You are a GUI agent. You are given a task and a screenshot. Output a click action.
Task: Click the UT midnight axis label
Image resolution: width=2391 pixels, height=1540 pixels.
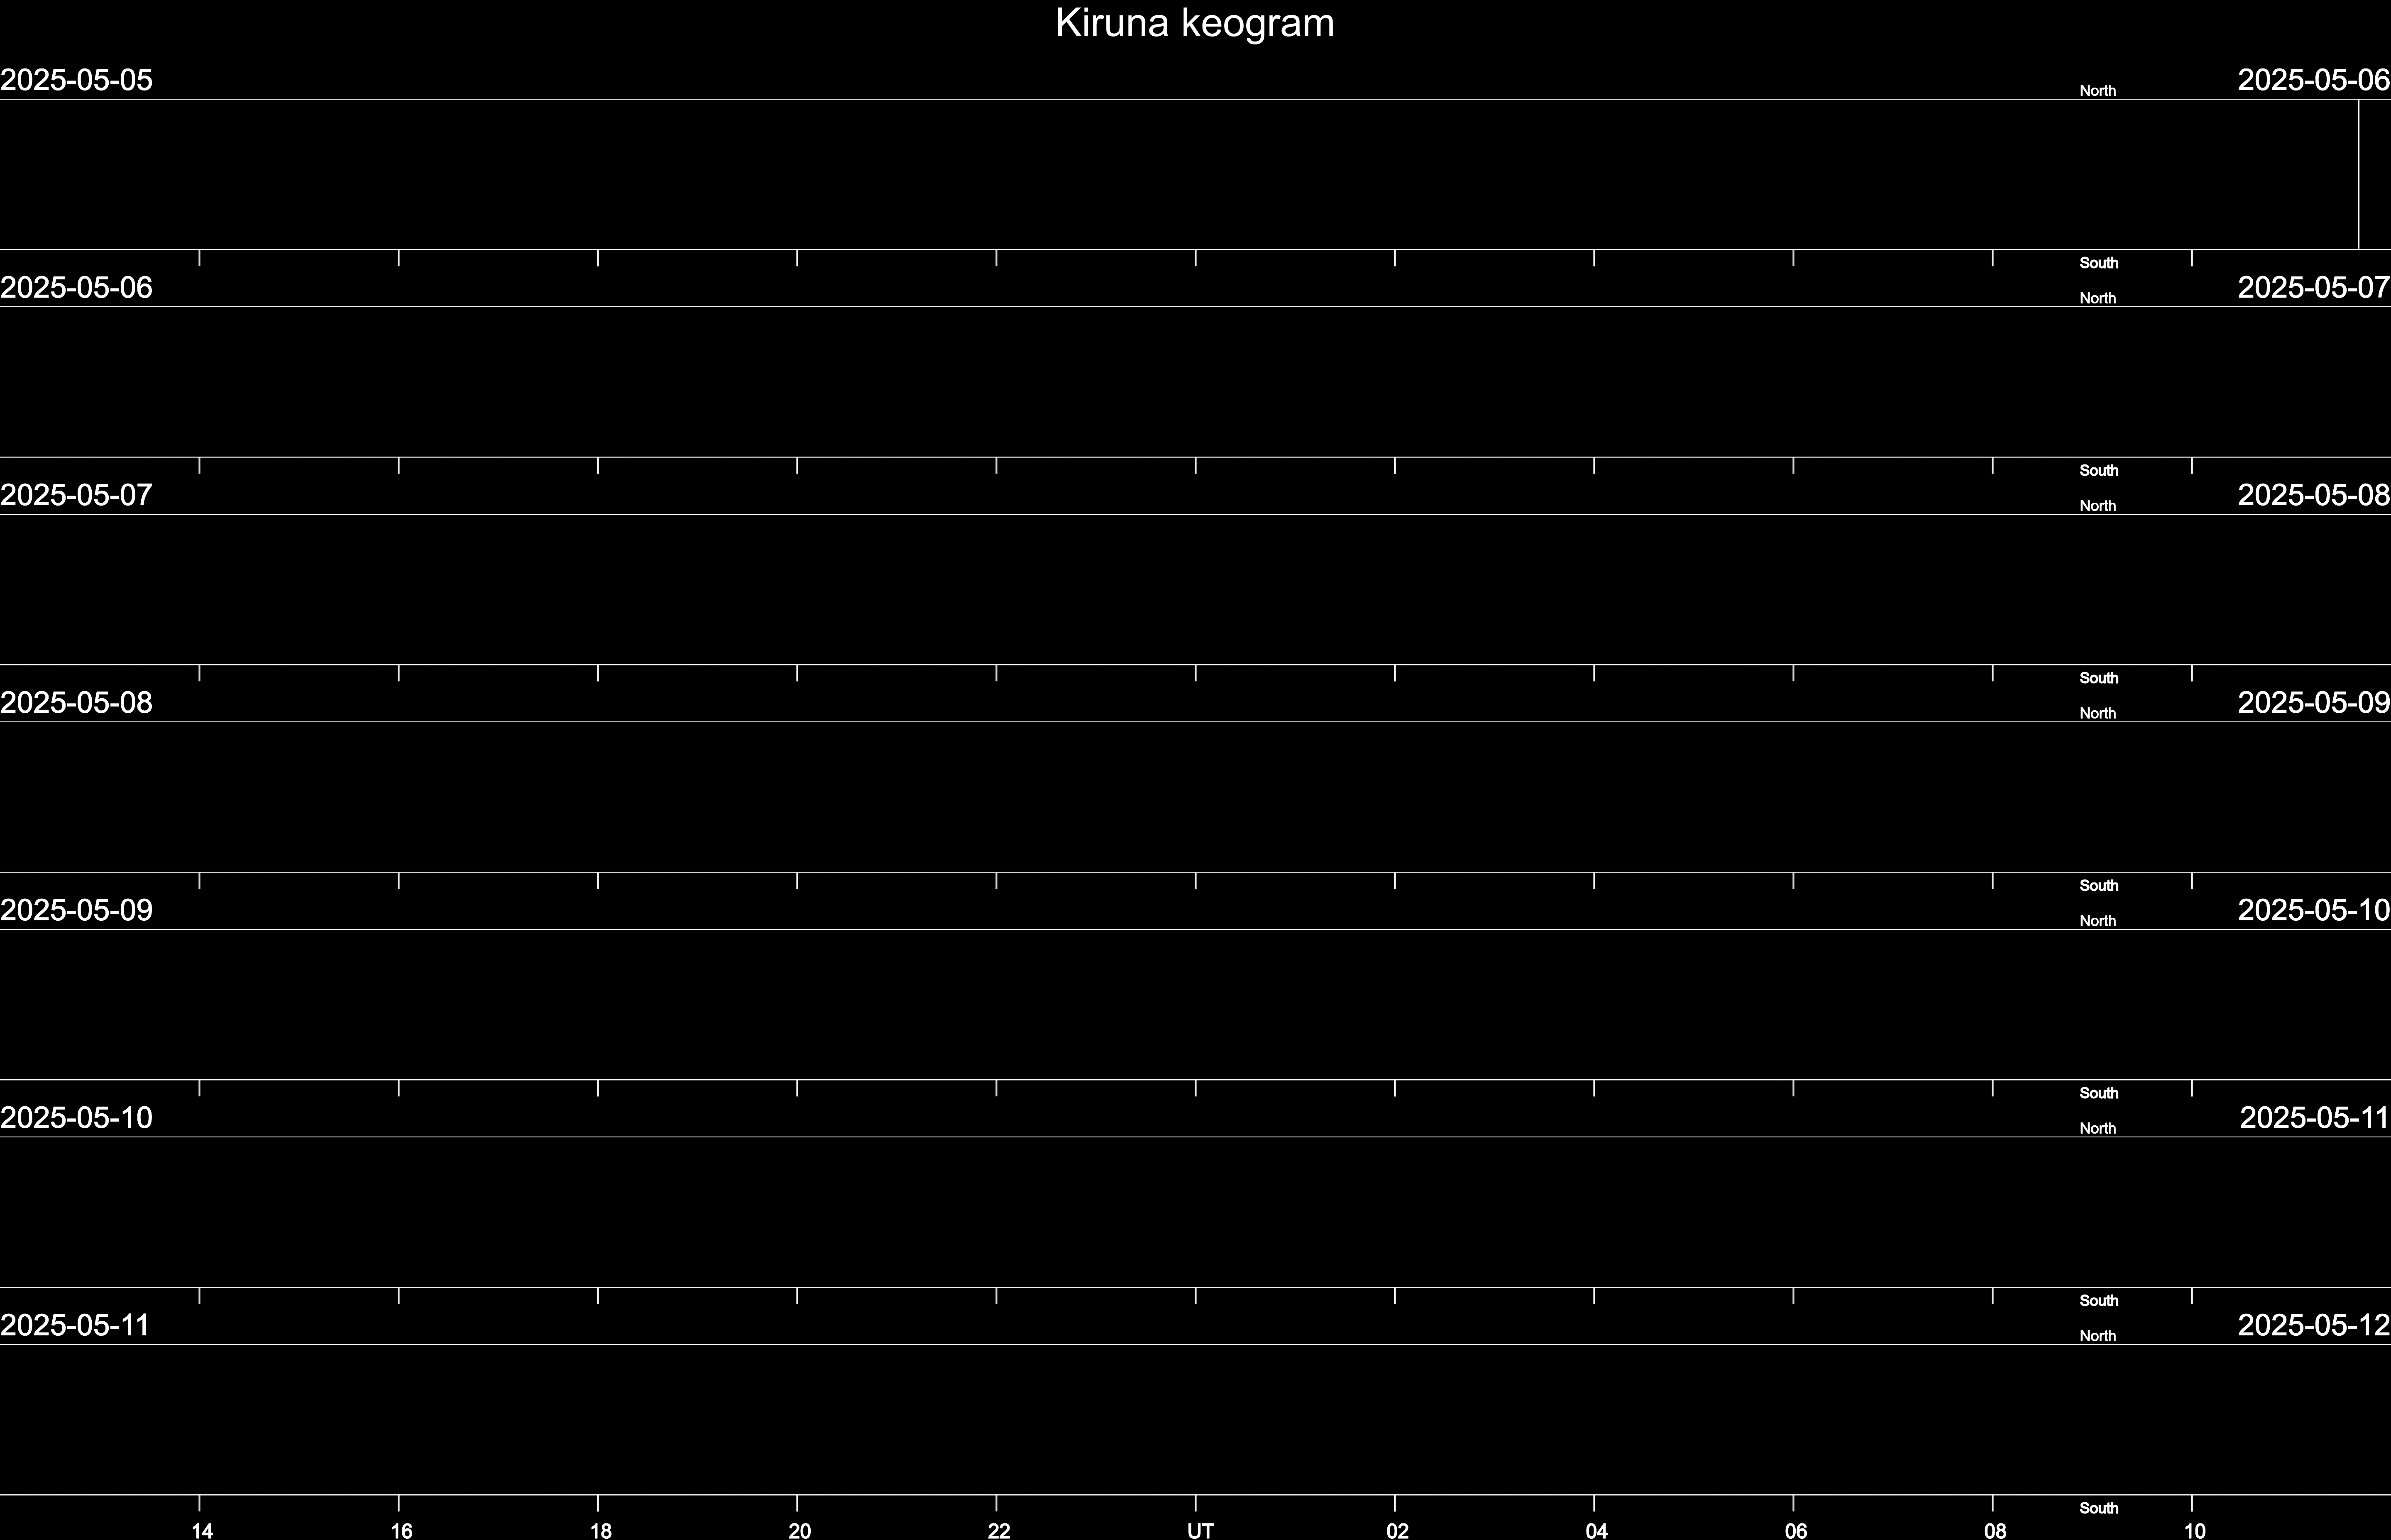point(1200,1530)
